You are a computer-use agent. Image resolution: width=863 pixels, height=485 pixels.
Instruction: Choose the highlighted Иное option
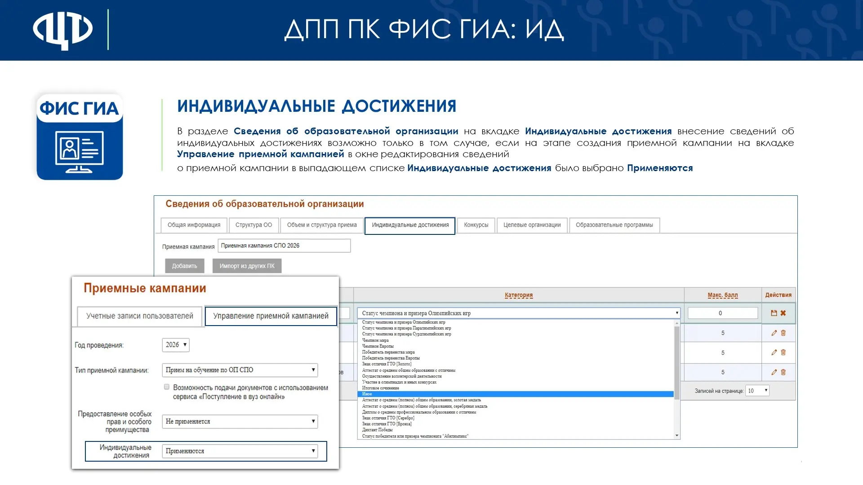click(516, 394)
